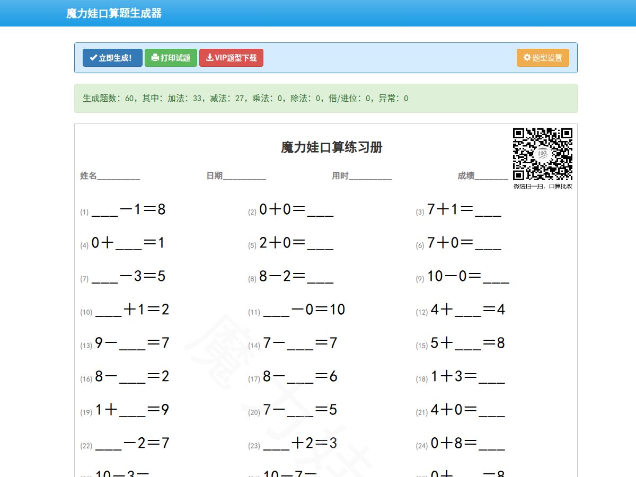Viewport: 636px width, 477px height.
Task: Select problem 11: ___-0=10
Action: 297,310
